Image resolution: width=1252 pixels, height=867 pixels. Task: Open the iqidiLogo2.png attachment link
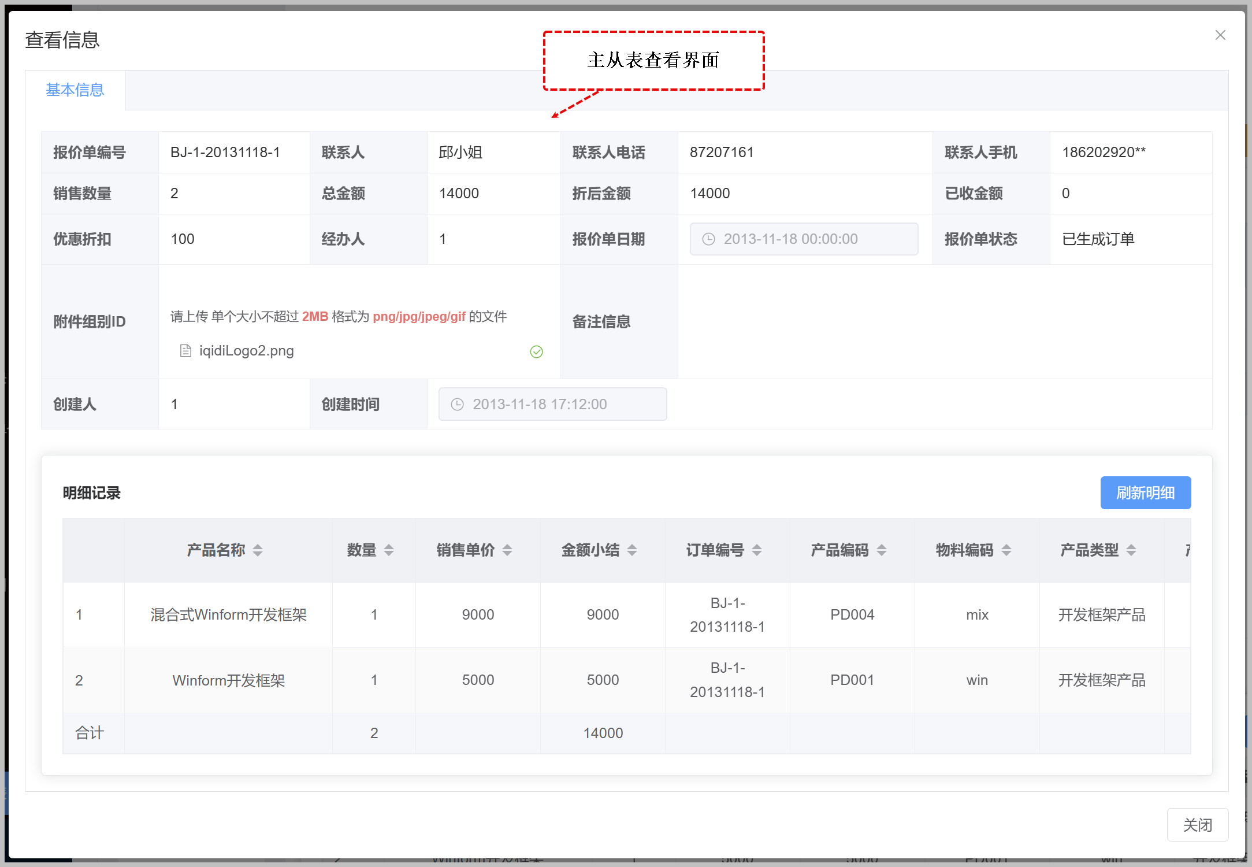(x=247, y=351)
